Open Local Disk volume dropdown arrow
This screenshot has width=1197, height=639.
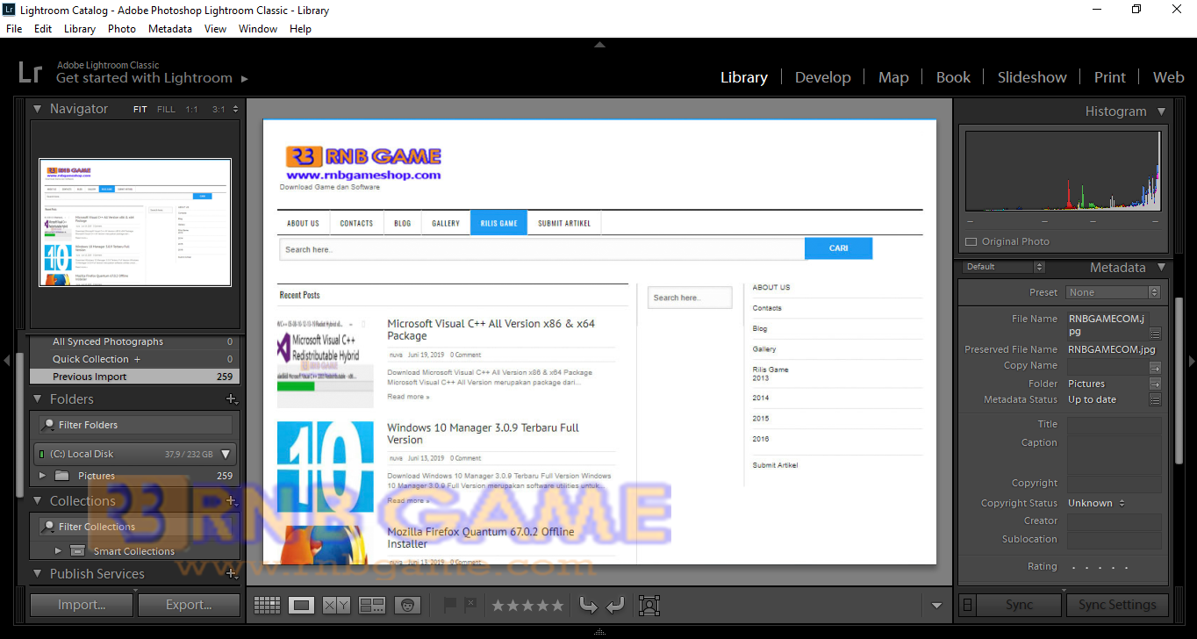point(226,455)
